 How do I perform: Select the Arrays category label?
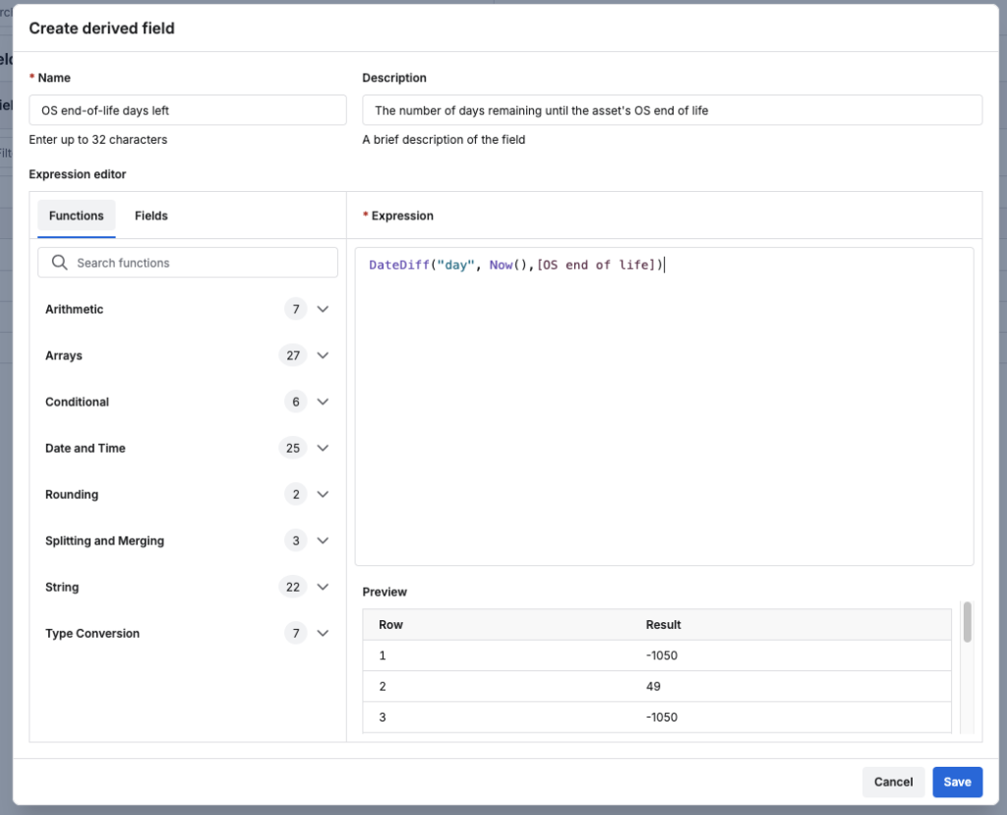[64, 355]
